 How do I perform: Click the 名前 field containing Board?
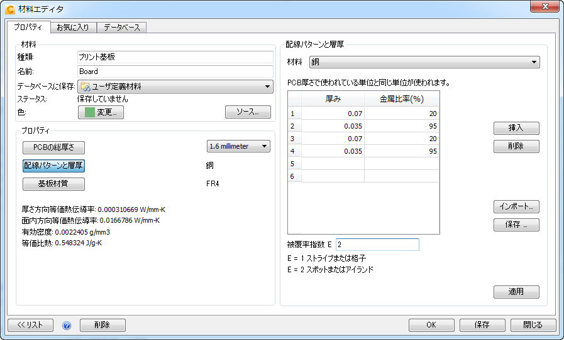pos(175,72)
